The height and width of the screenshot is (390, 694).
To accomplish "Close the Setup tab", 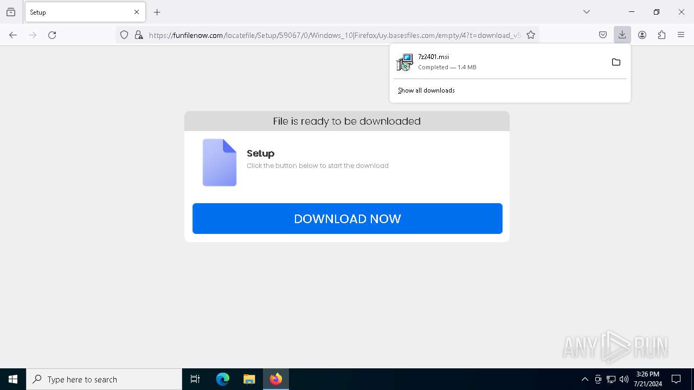I will (137, 12).
